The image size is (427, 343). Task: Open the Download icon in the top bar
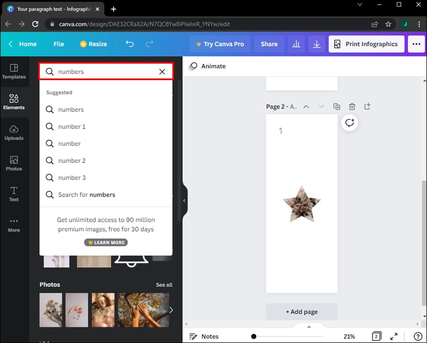(x=317, y=44)
